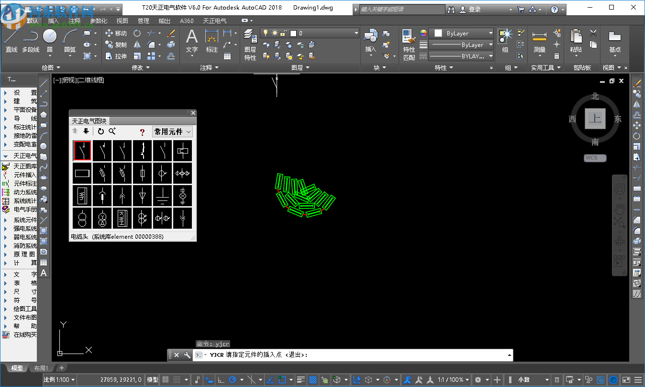Toggle ortho mode in the status bar

point(222,380)
